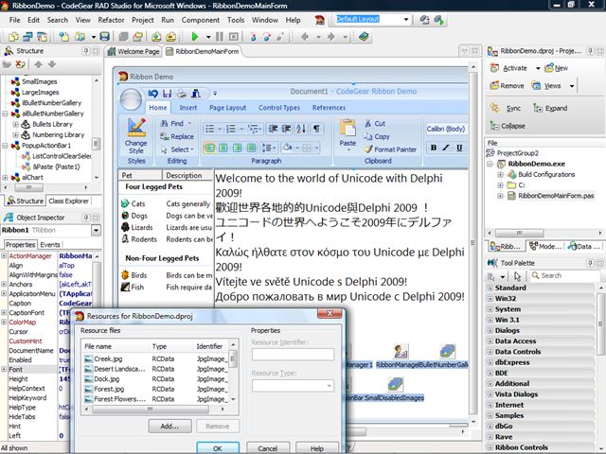Open the Default Layout combo box dropdown
The width and height of the screenshot is (606, 454).
coord(406,19)
